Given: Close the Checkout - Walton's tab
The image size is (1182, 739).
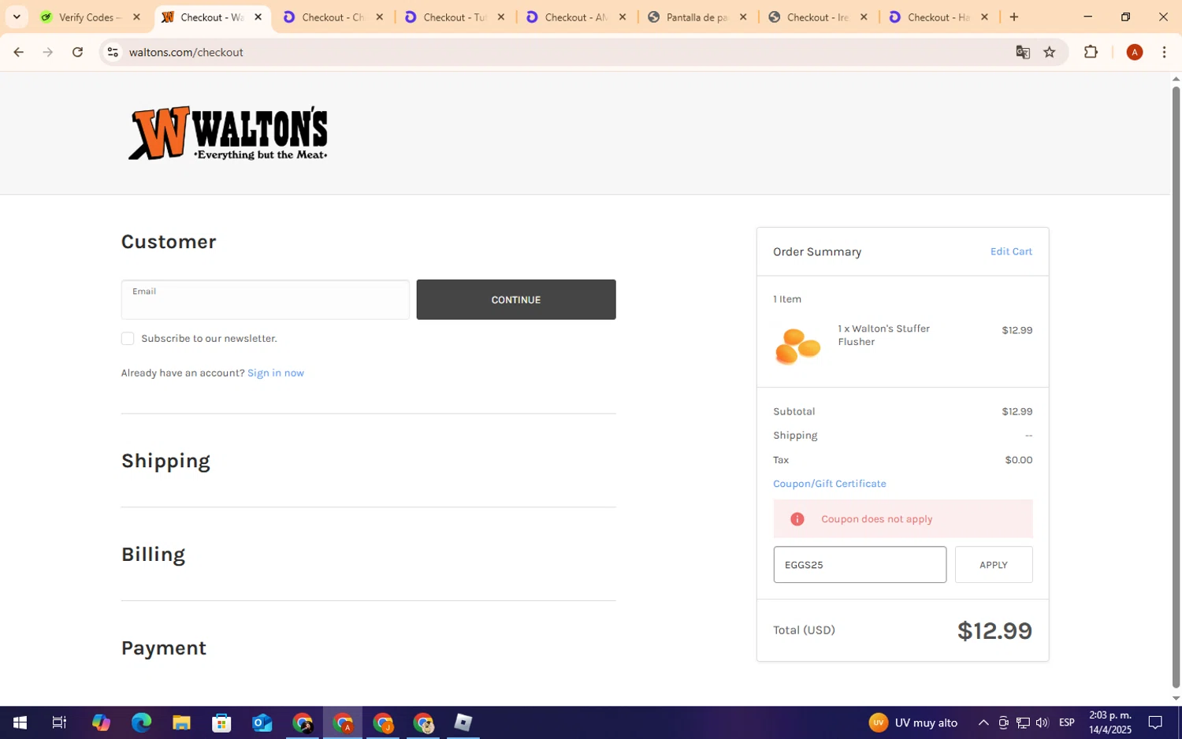Looking at the screenshot, I should click(258, 17).
